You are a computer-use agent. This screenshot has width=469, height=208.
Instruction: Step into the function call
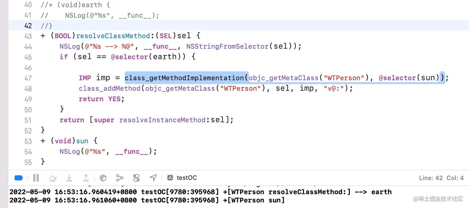tap(69, 178)
